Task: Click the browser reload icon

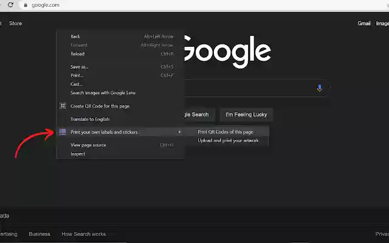Action: click(10, 5)
